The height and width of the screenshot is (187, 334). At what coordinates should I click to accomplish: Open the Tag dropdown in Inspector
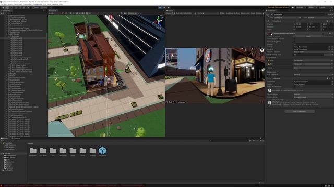coord(287,17)
